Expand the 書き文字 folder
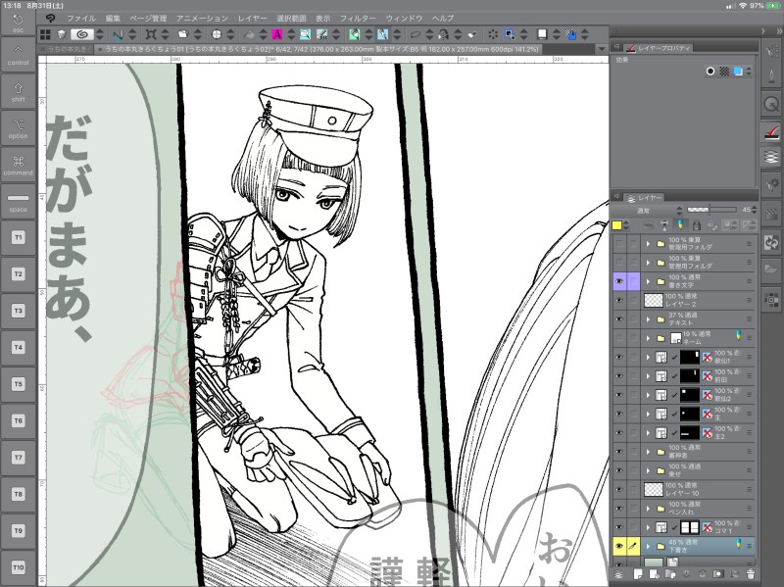This screenshot has width=784, height=587. pyautogui.click(x=648, y=281)
